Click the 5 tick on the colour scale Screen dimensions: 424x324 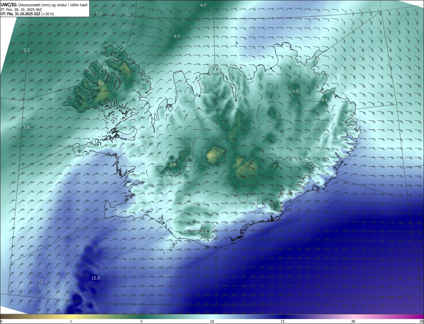coord(141,321)
